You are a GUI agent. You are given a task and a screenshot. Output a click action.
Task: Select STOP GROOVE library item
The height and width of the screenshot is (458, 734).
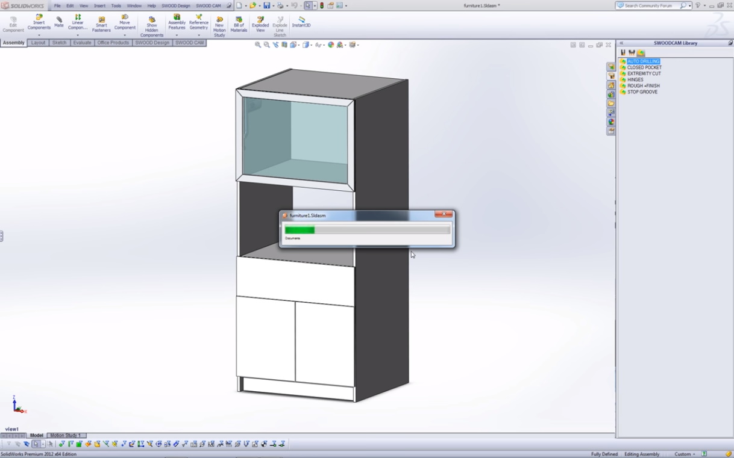click(x=642, y=92)
